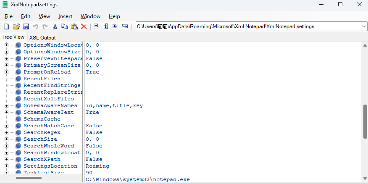Expand the SearchXPath node
Image resolution: width=368 pixels, height=184 pixels.
click(x=6, y=159)
